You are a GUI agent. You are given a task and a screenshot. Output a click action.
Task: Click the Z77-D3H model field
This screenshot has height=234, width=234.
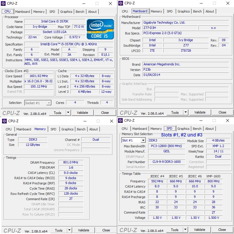click(x=170, y=28)
